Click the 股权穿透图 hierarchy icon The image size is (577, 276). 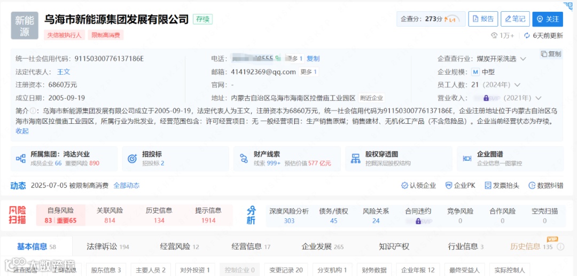355,159
